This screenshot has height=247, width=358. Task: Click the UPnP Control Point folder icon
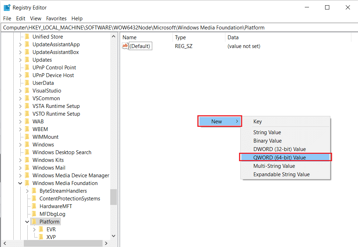click(x=27, y=67)
